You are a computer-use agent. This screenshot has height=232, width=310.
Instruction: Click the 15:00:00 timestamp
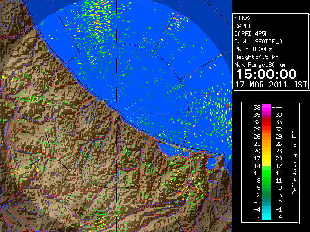[x=266, y=74]
